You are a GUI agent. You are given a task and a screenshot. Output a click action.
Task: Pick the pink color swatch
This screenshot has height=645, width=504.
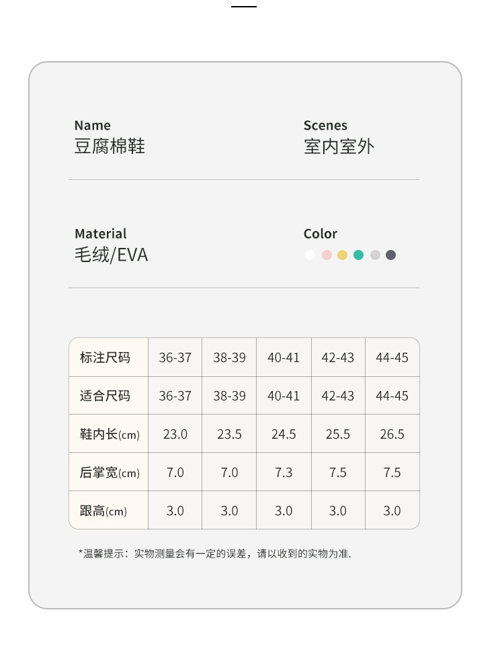[327, 255]
